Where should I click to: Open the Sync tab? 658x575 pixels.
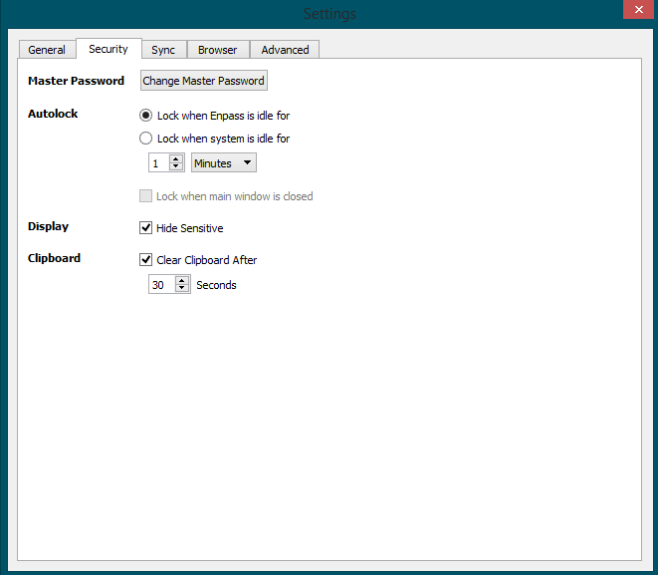tap(163, 50)
